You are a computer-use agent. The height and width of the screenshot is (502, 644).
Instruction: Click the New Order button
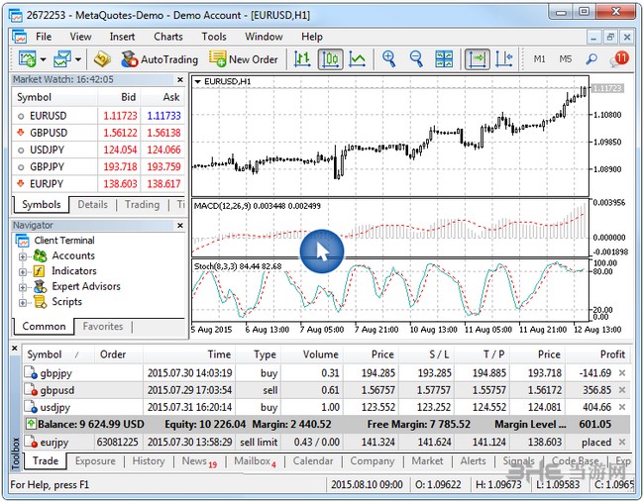[244, 59]
